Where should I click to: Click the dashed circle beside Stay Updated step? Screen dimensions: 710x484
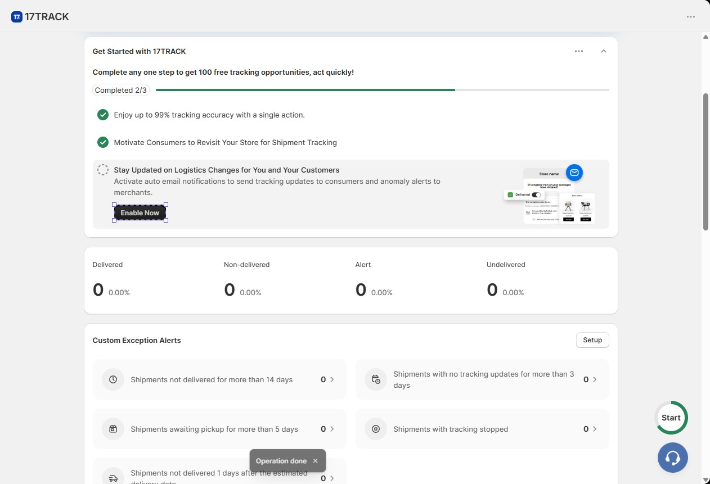(x=103, y=170)
